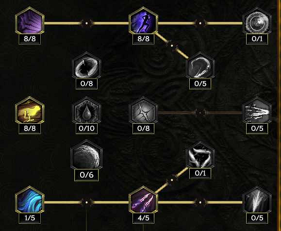Select the grey streaking projectiles node

click(257, 111)
